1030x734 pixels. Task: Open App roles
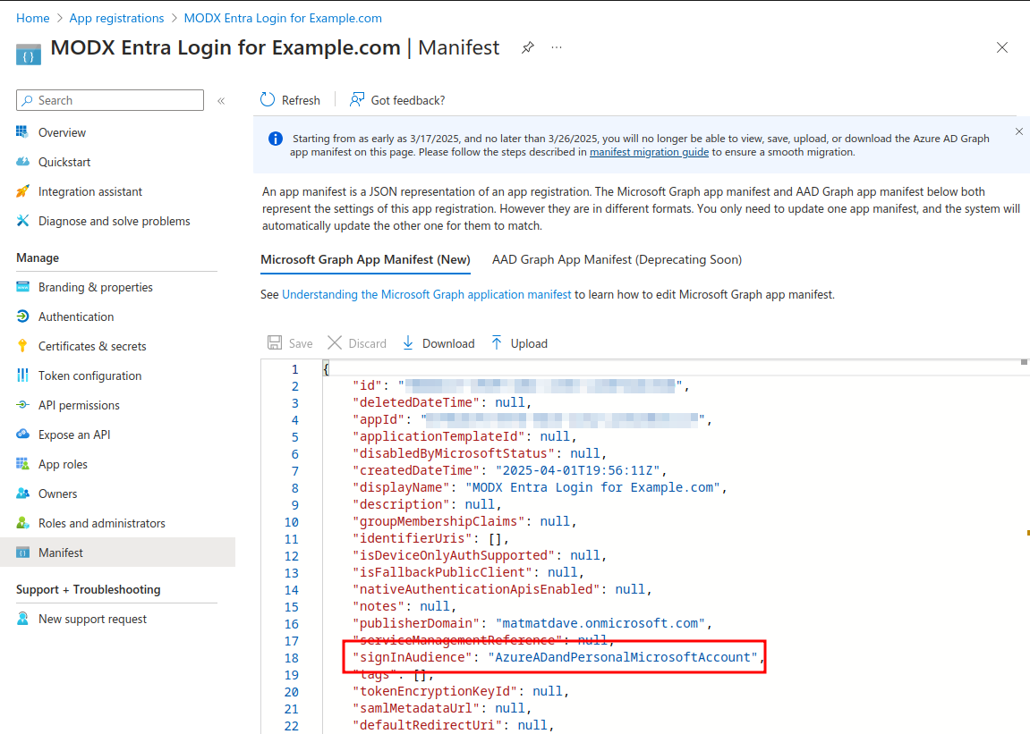(x=63, y=465)
